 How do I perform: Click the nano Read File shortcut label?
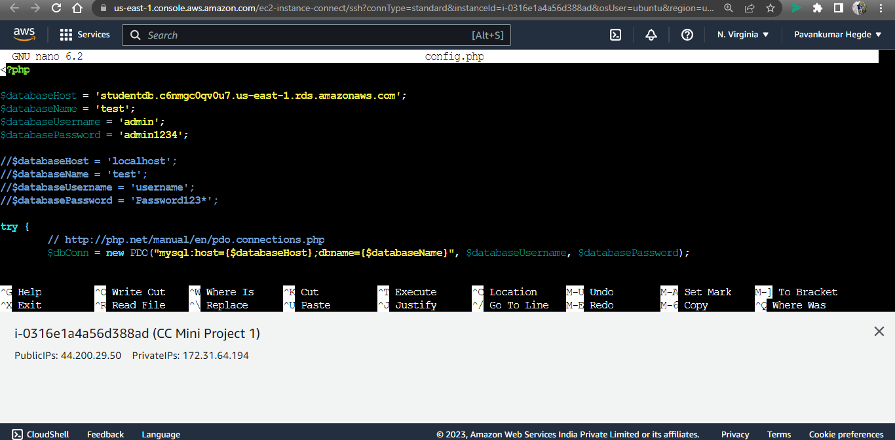[138, 305]
